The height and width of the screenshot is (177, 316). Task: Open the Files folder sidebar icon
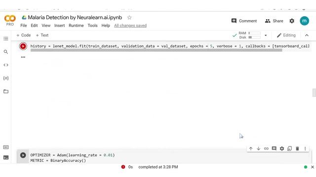pyautogui.click(x=6, y=91)
